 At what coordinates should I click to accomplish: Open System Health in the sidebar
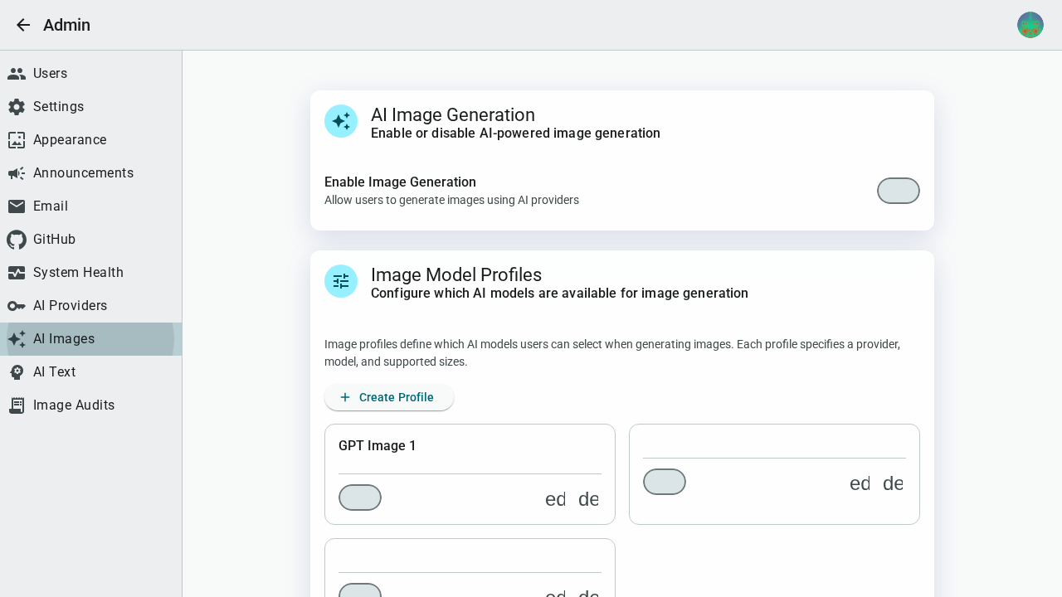90,273
